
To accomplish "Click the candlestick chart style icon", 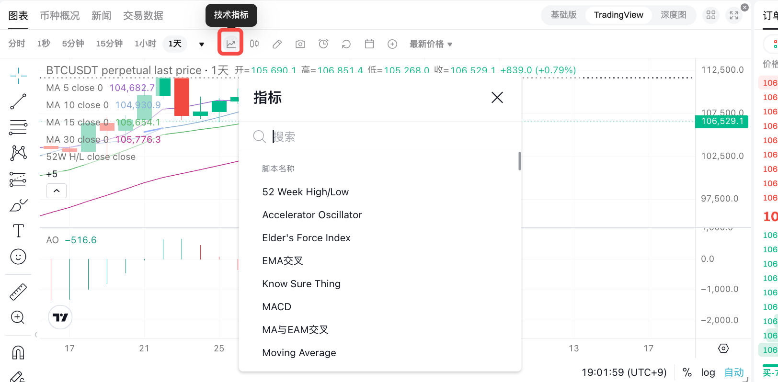I will (x=254, y=44).
